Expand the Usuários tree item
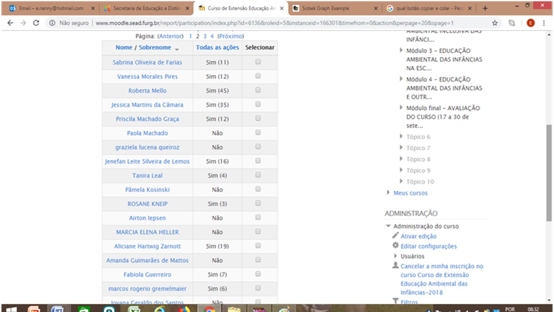 pos(396,256)
